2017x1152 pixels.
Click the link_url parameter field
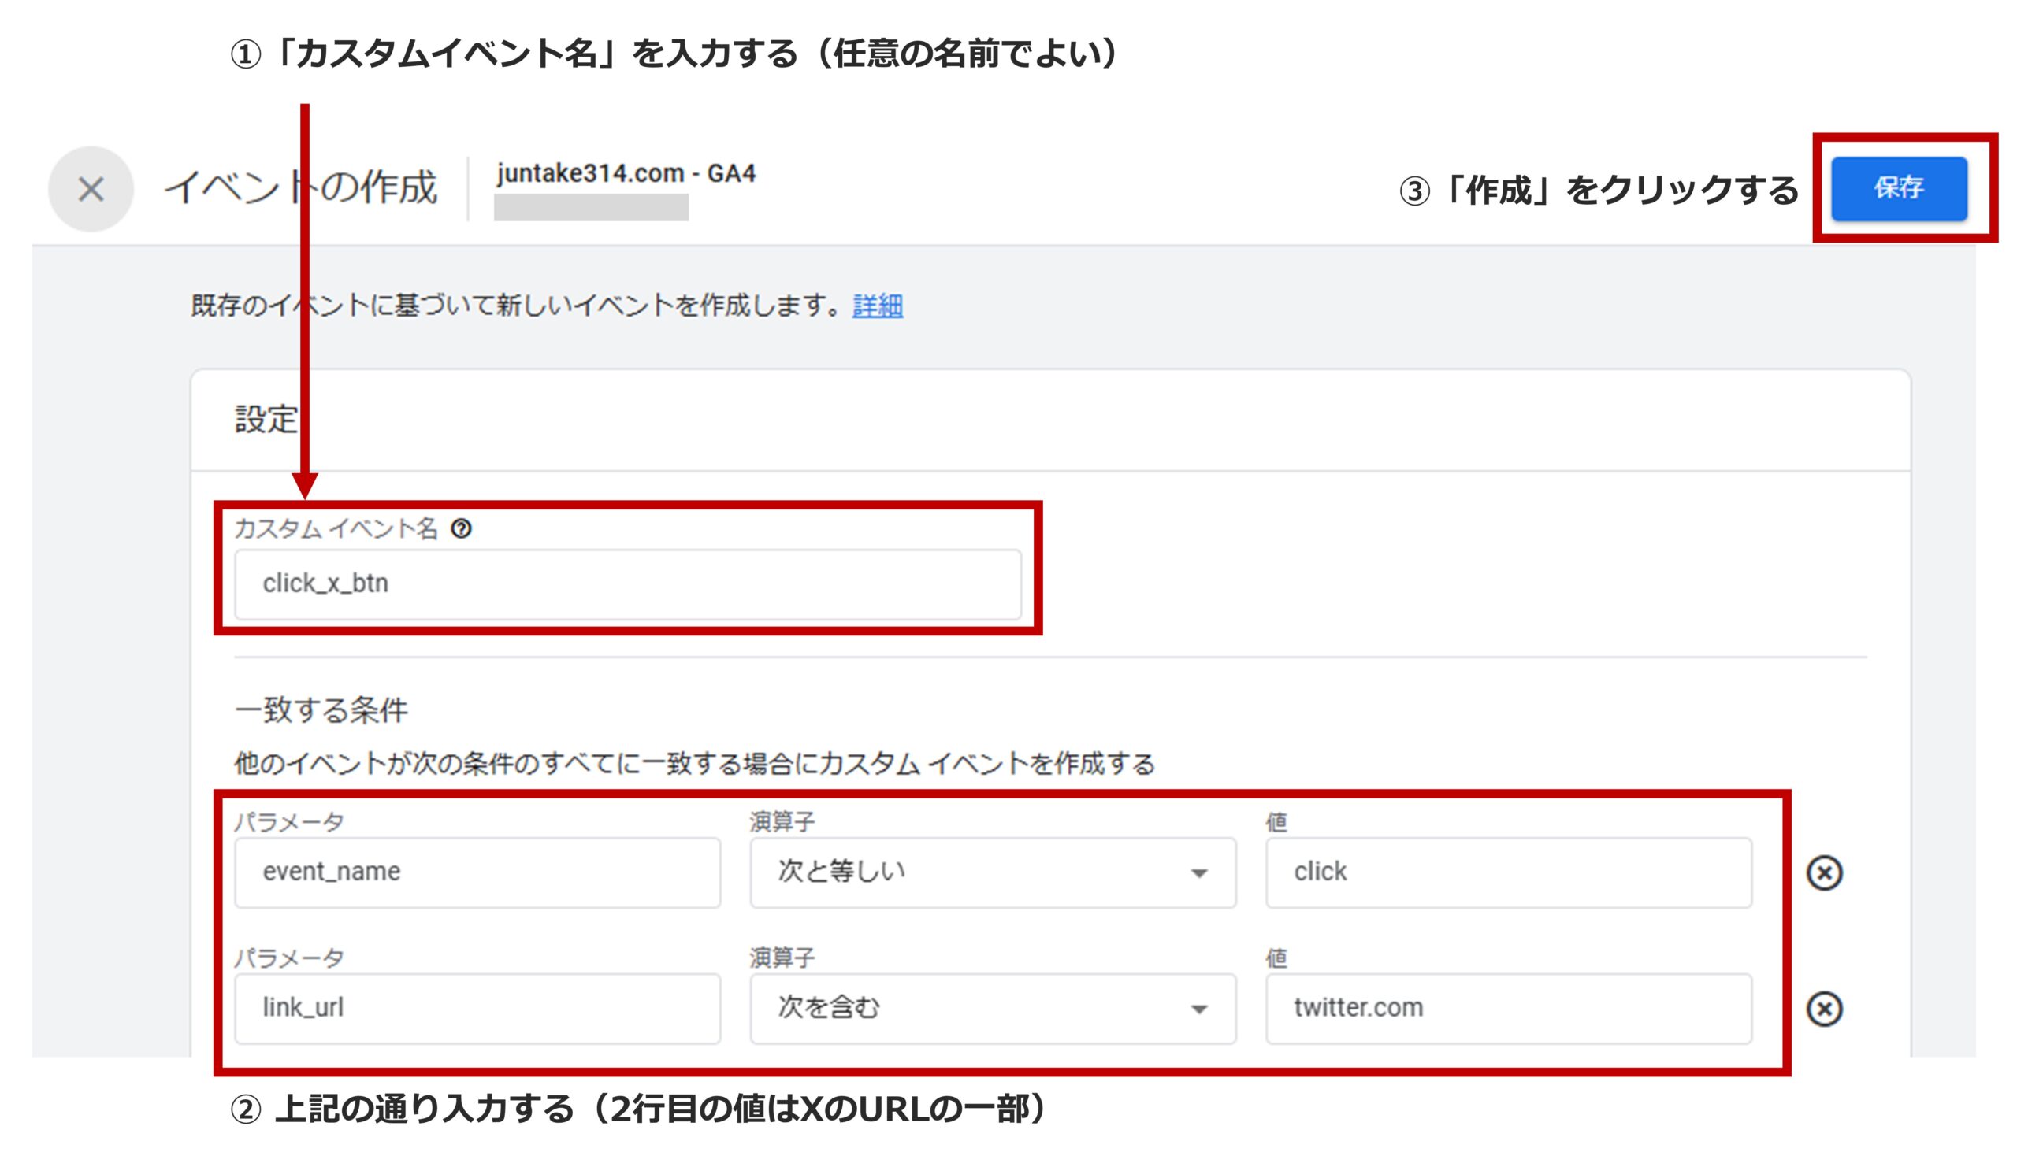coord(475,1008)
